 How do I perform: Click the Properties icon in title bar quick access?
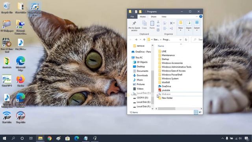(x=136, y=11)
